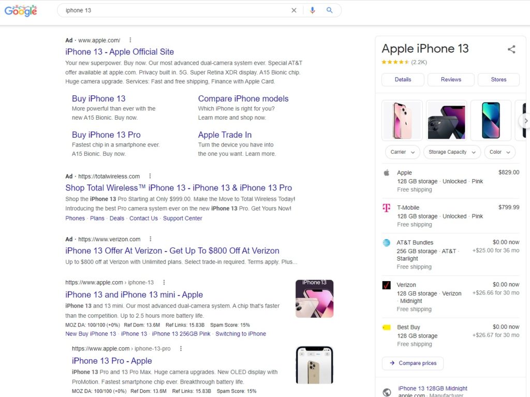Expand the Color filter dropdown
This screenshot has width=530, height=397.
tap(499, 152)
